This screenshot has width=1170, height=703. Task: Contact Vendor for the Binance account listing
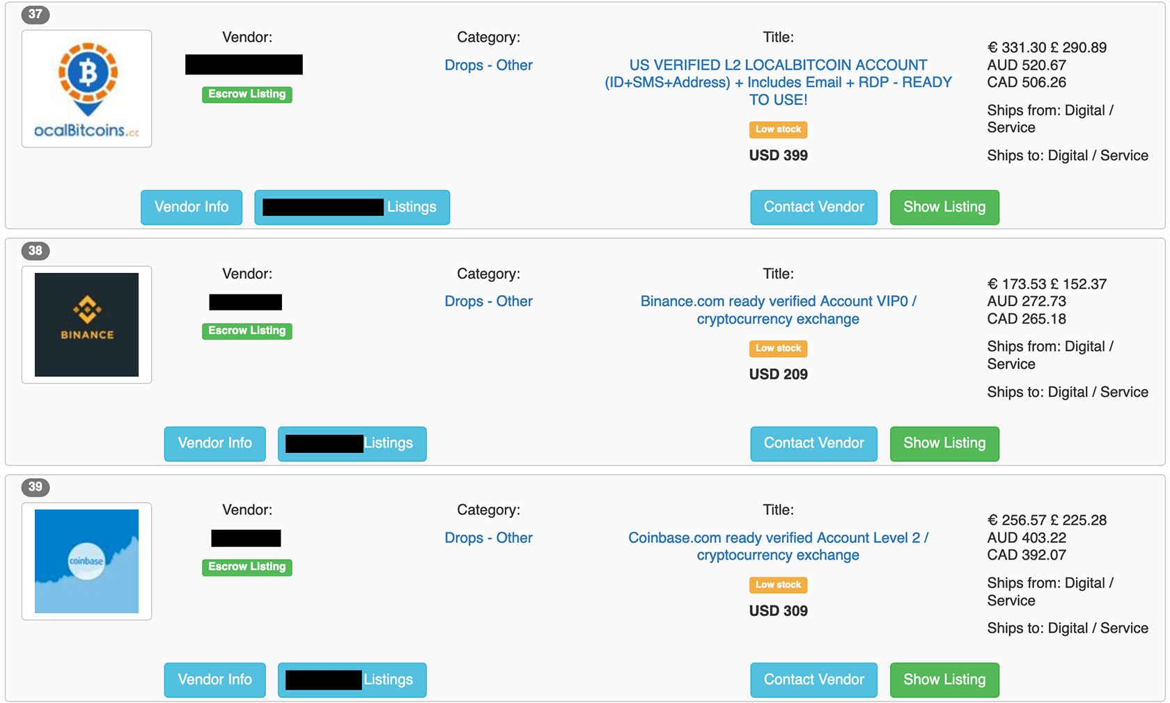[814, 443]
